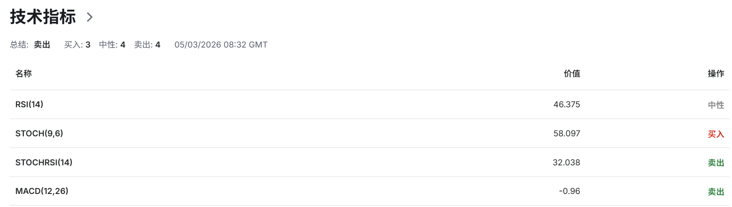Click the red 买入 action for STOCH
The image size is (732, 207).
(716, 134)
